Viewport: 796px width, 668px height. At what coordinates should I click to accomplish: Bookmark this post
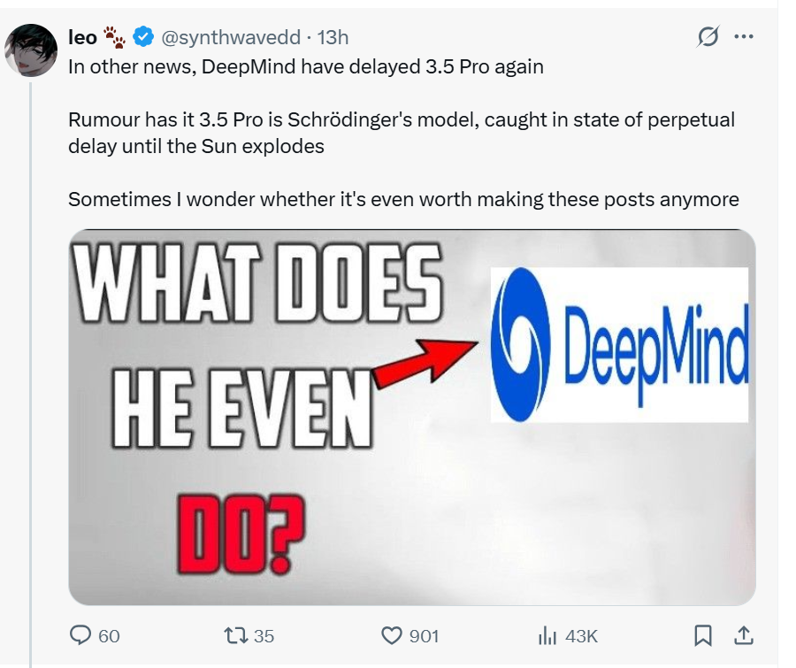click(x=703, y=635)
